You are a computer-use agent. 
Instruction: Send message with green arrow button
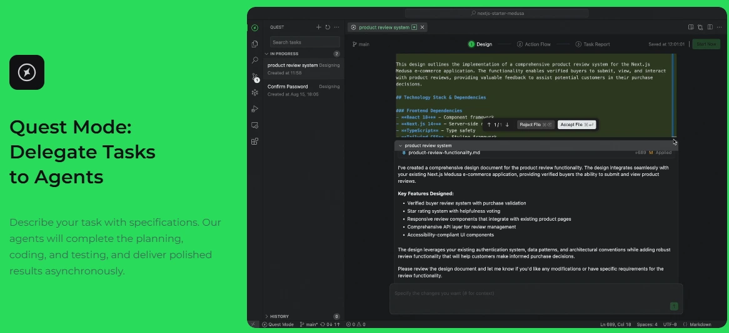[674, 306]
